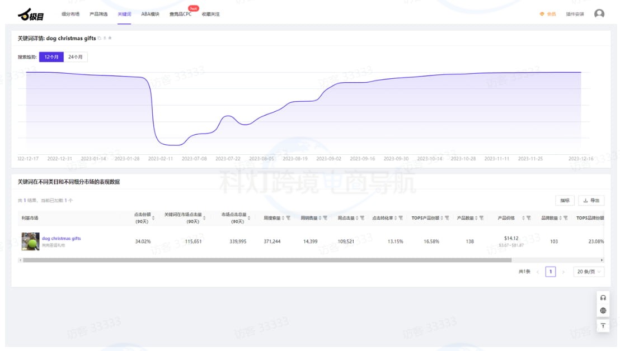This screenshot has height=351, width=620.
Task: Sort the 产品价格 column
Action: pos(523,218)
